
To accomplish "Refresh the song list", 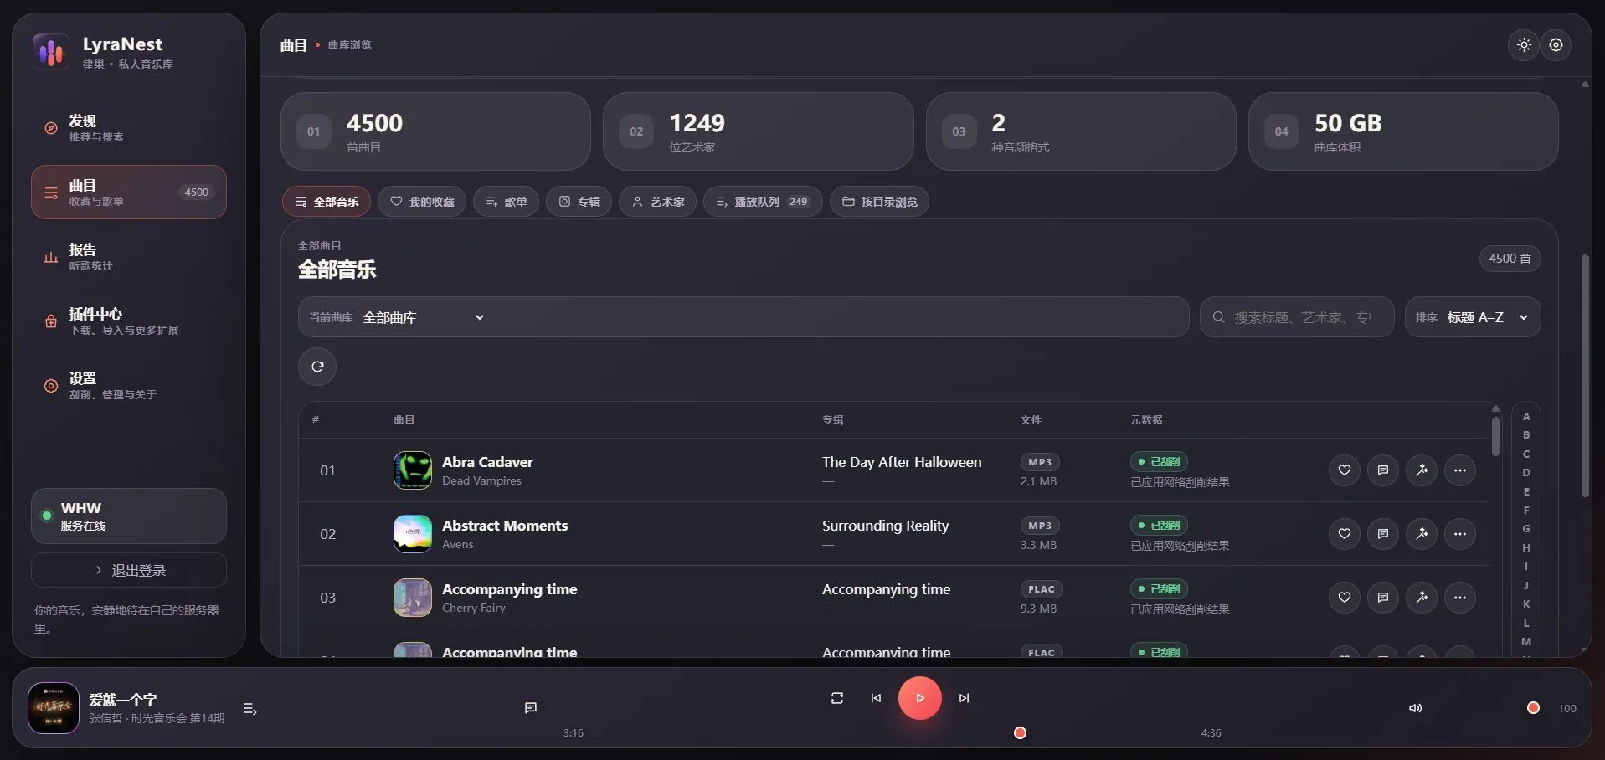I will (x=317, y=367).
